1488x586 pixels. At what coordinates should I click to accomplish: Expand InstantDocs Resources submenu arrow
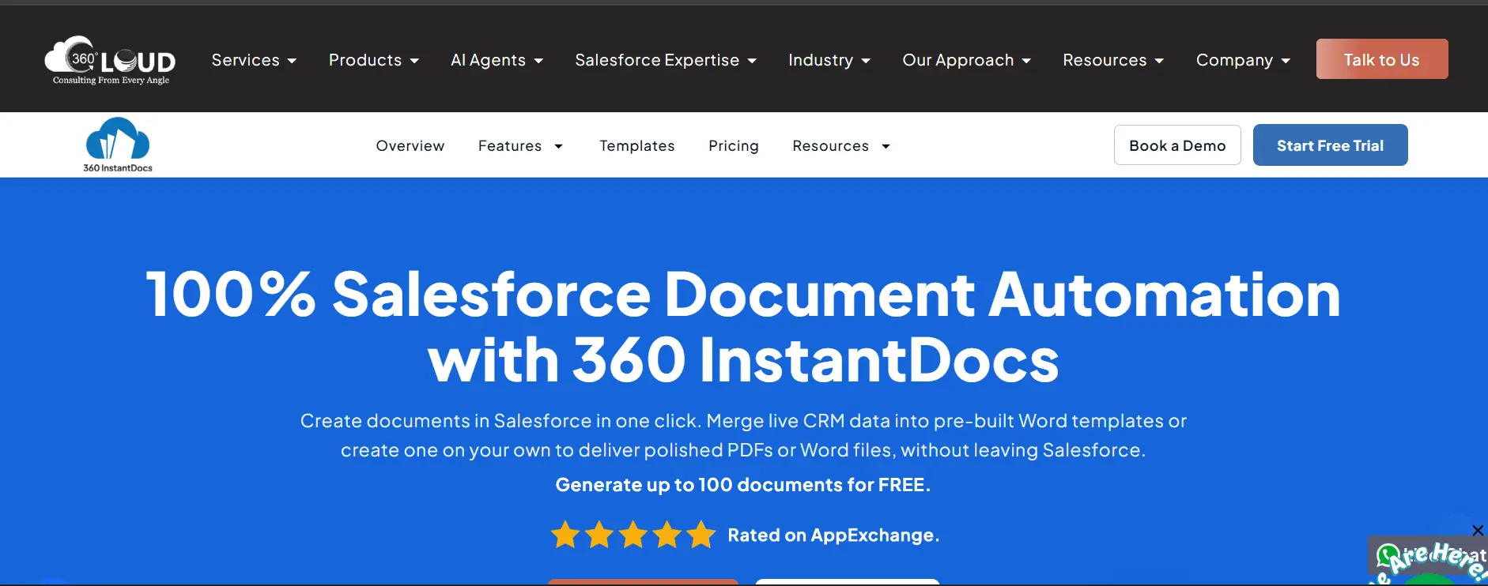pos(886,146)
